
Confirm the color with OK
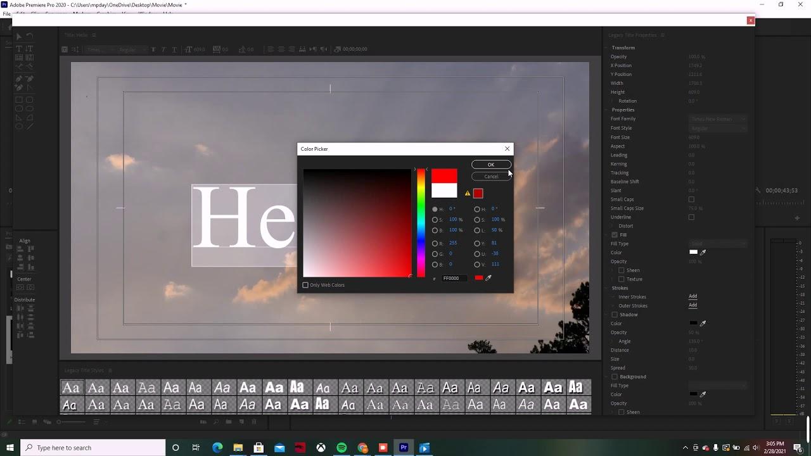click(x=490, y=165)
